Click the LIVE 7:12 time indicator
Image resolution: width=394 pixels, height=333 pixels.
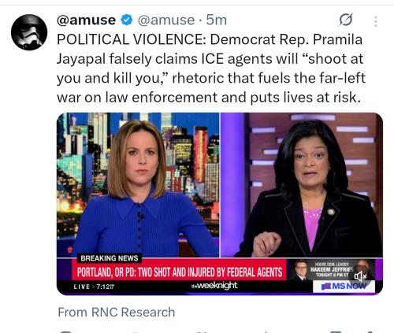[x=94, y=287]
